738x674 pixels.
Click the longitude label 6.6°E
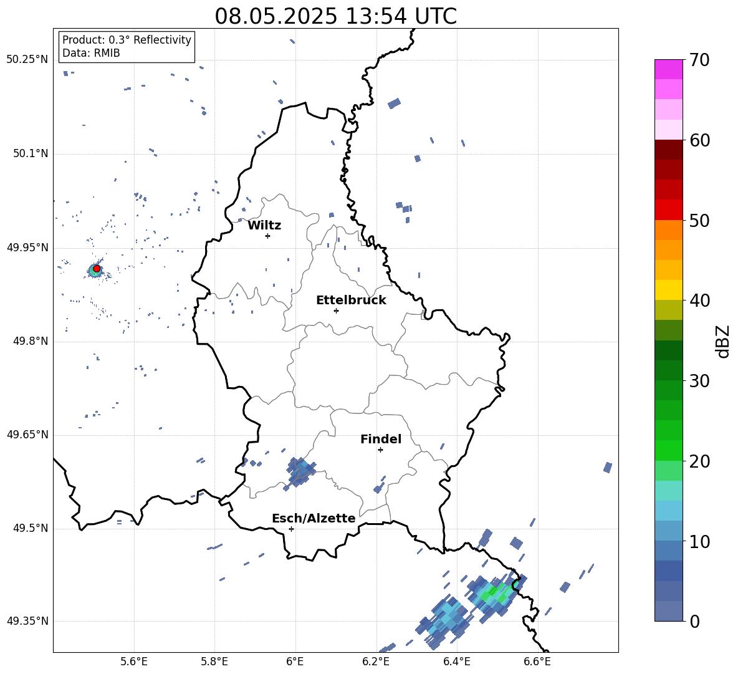[537, 662]
